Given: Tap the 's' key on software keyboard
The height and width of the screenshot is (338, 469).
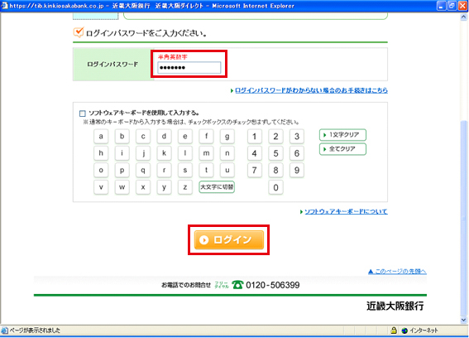Looking at the screenshot, I should coord(185,170).
